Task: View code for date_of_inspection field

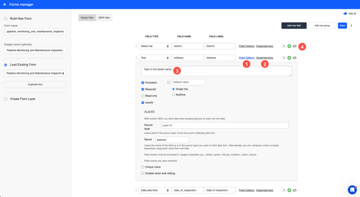Action: tap(295, 190)
